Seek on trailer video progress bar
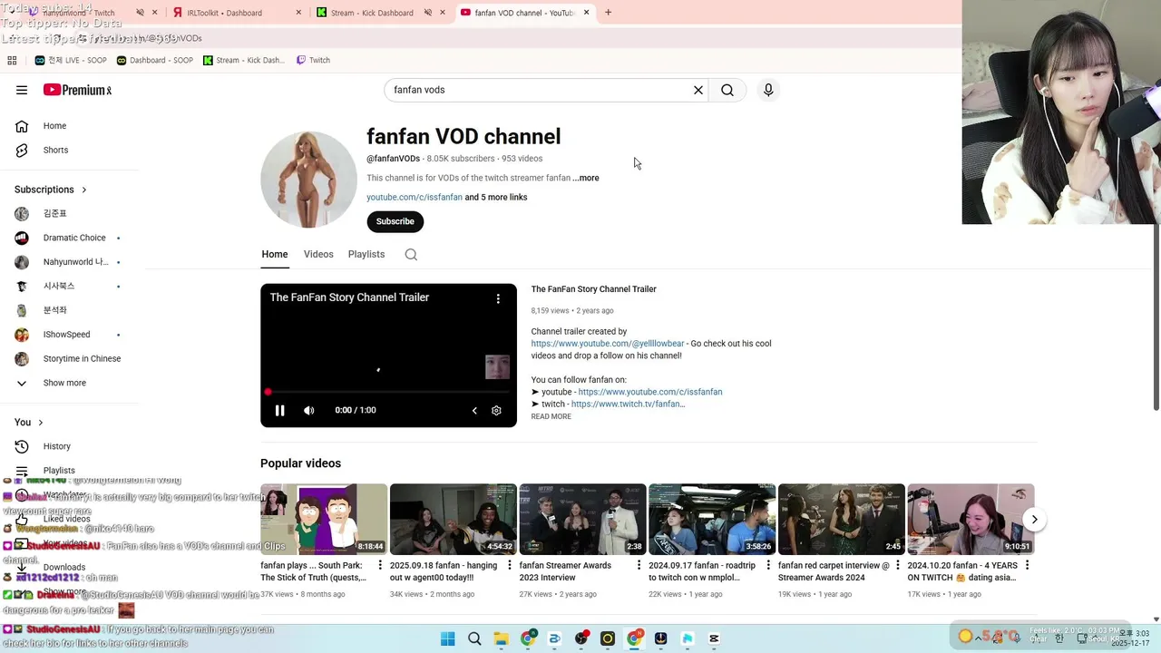This screenshot has height=653, width=1161. [x=388, y=392]
